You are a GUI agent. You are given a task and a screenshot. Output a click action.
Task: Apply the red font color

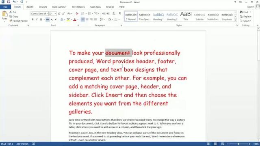[x=75, y=19]
